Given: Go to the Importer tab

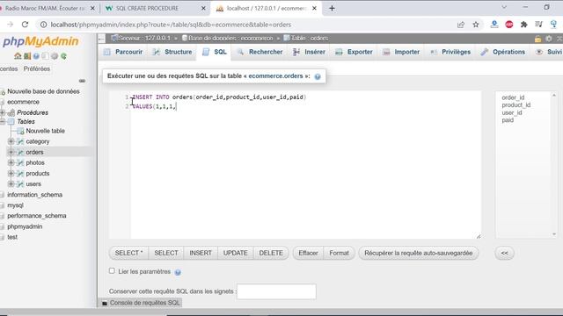Looking at the screenshot, I should click(x=401, y=52).
